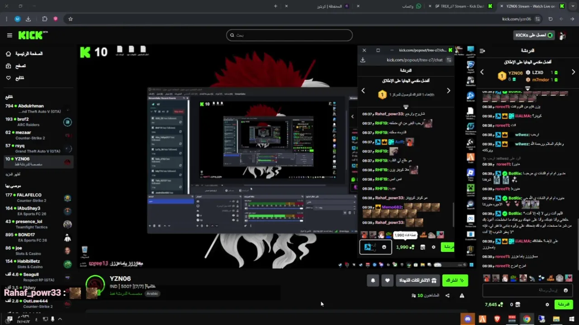The image size is (579, 325).
Task: Collapse popout chat leaderboard handle
Action: tap(406, 107)
